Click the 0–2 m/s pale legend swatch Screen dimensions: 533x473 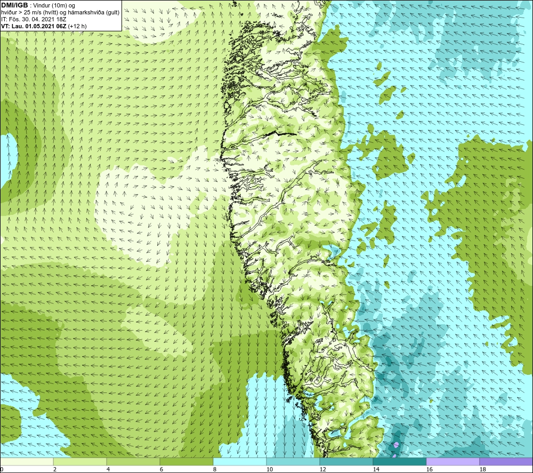[x=27, y=461]
